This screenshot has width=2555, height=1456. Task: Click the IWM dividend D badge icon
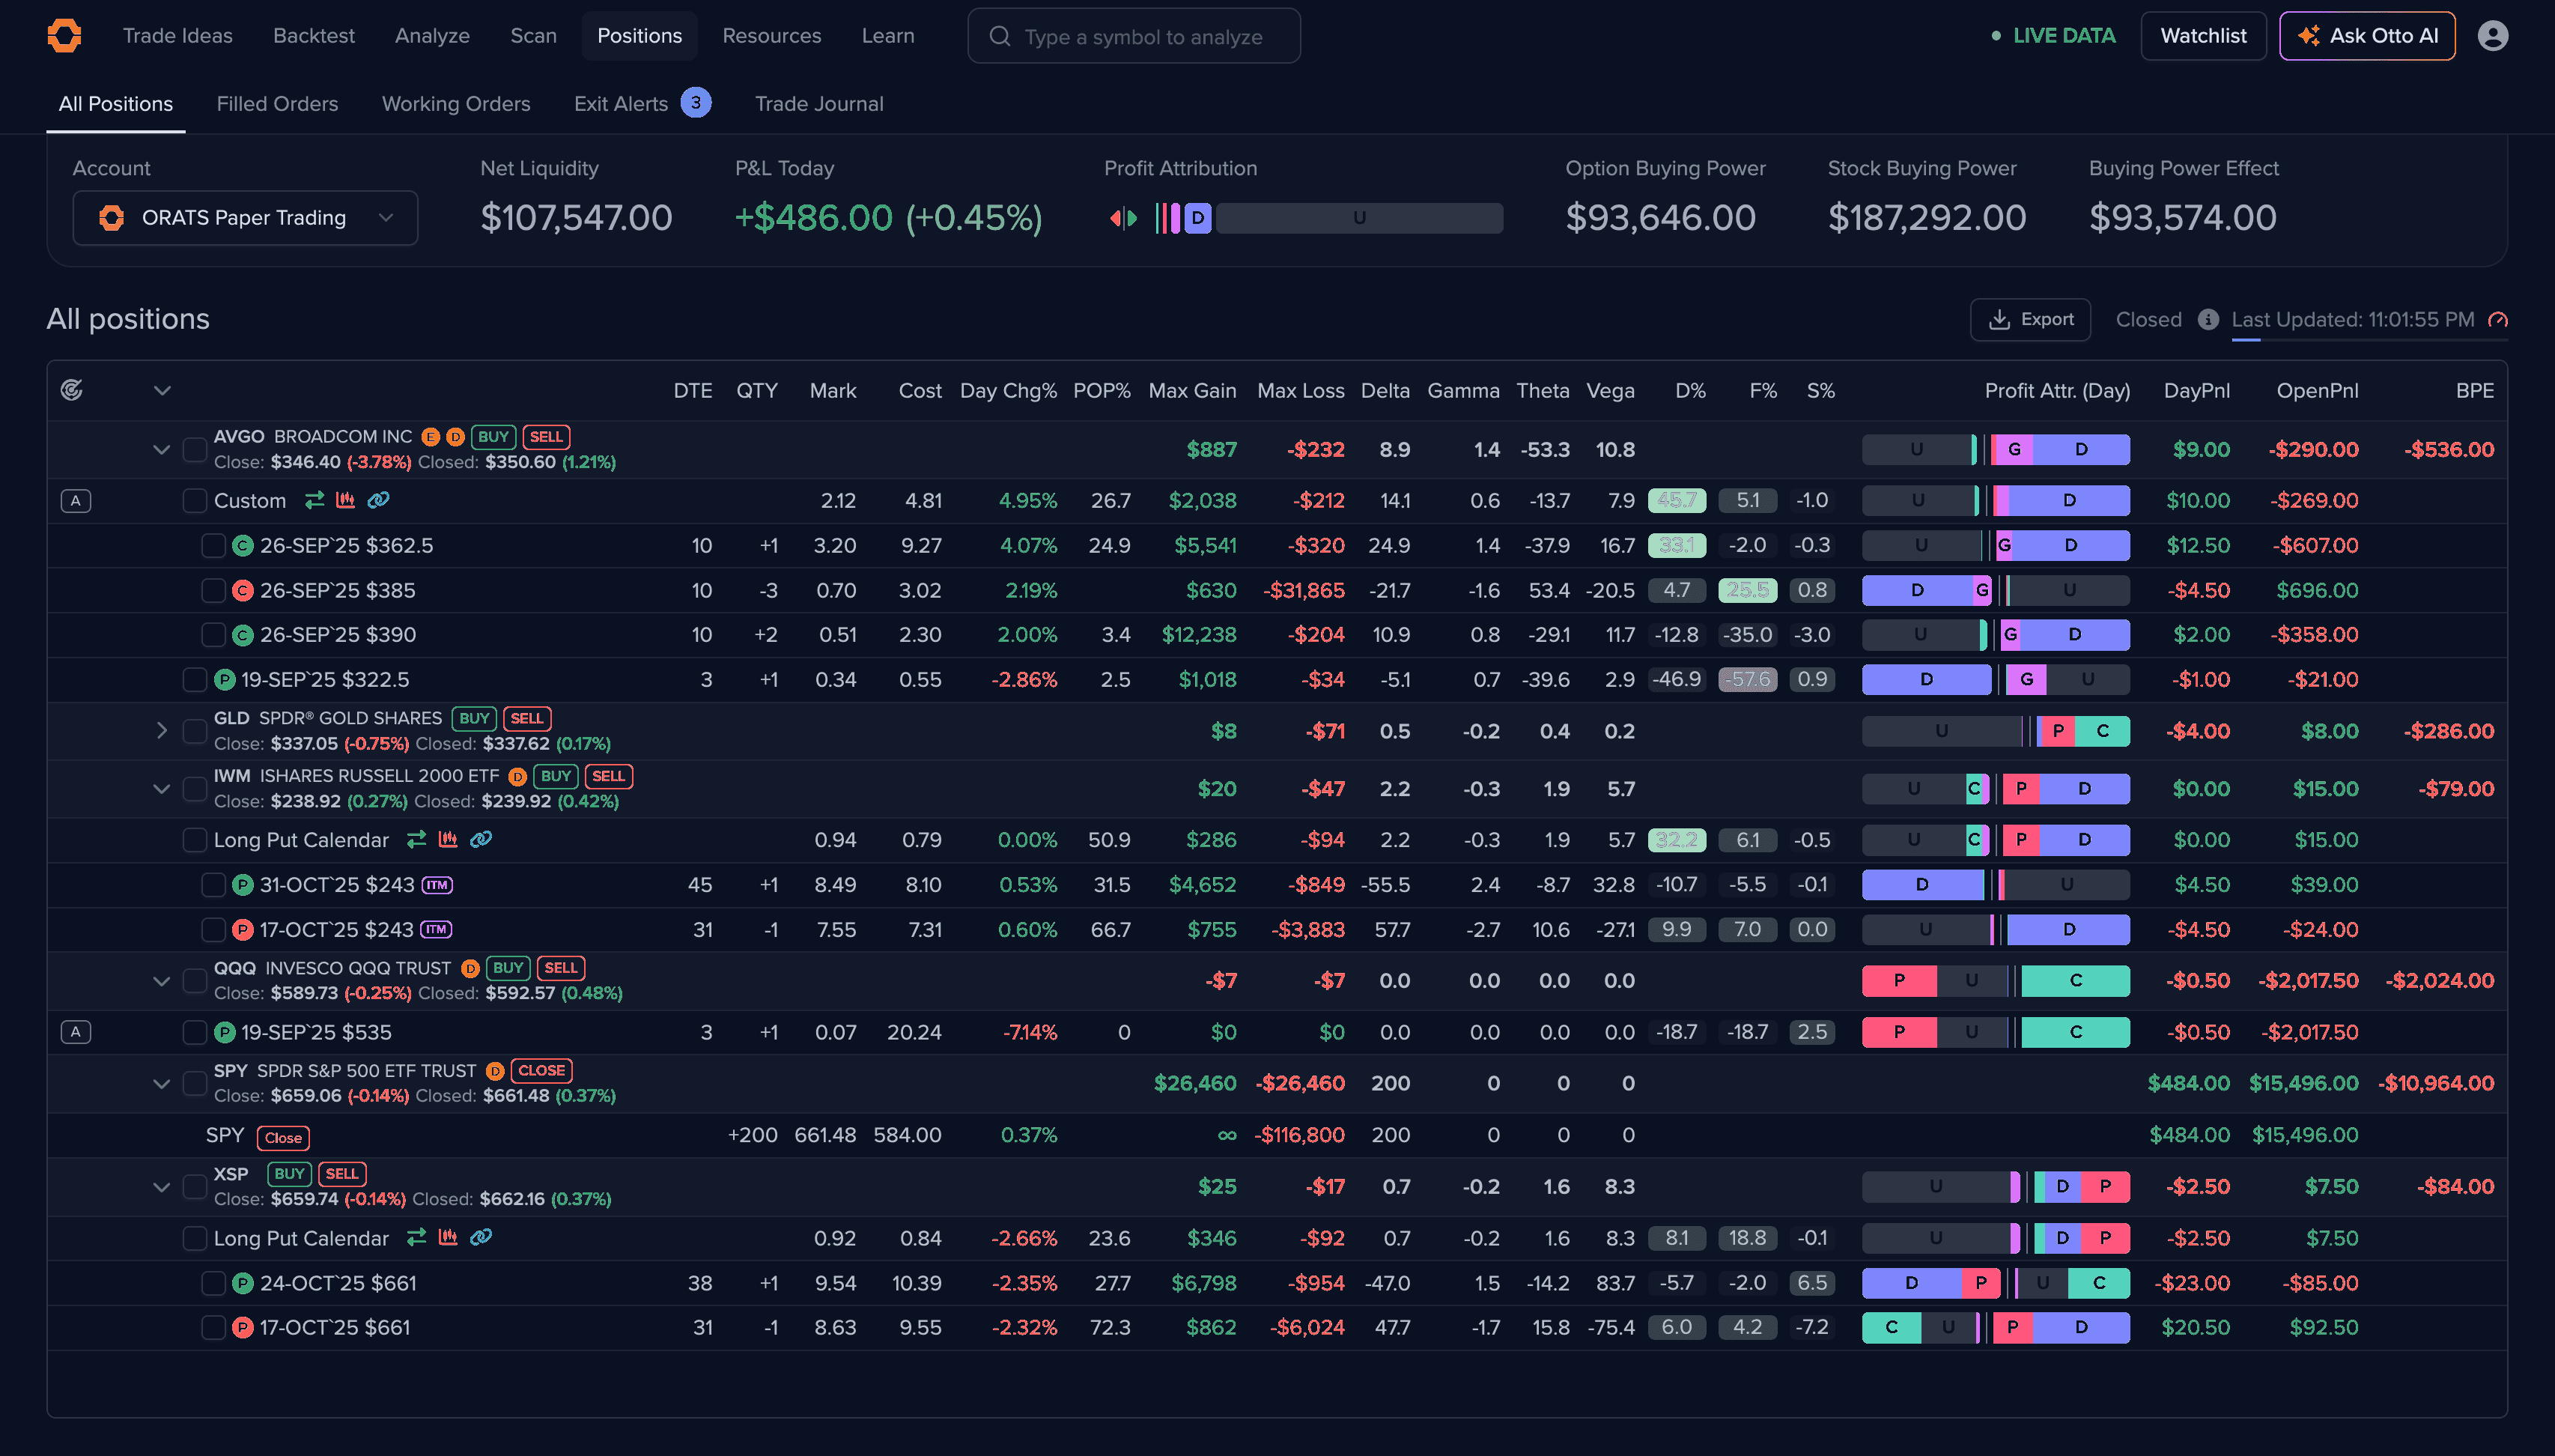[517, 776]
